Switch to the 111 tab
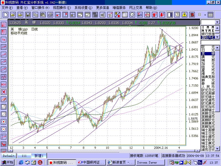Screen dimensions: 221x166 pos(24,156)
